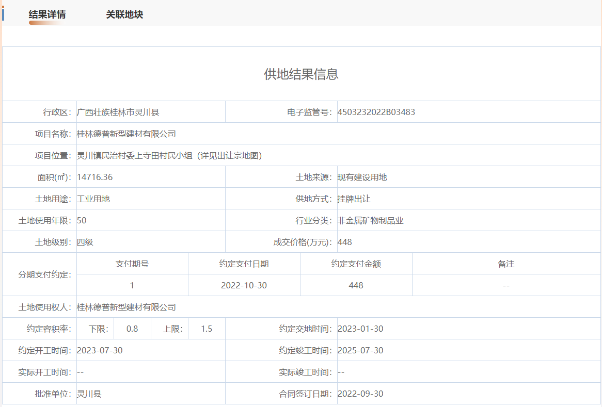Viewport: 602px width, 407px height.
Task: Select the 约定支付日期 cell 2022-10-30
Action: pyautogui.click(x=244, y=285)
